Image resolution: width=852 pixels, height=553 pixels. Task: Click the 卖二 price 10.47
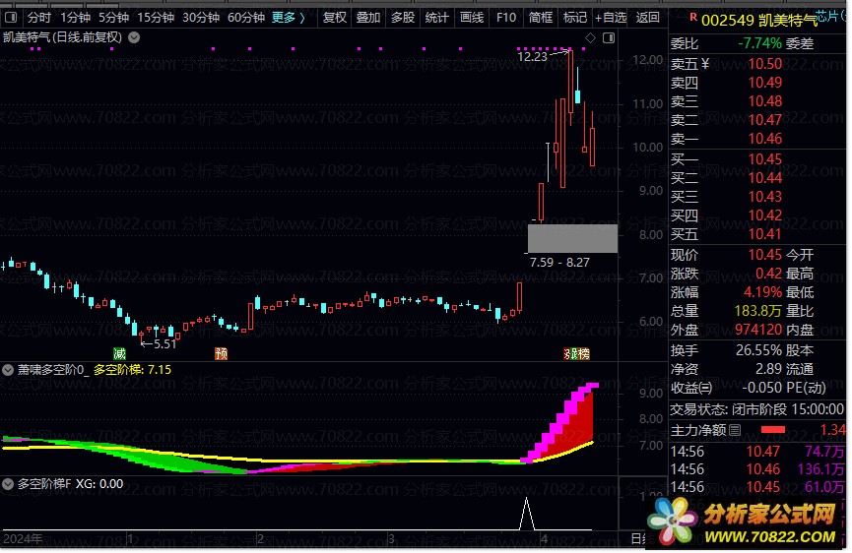coord(765,120)
